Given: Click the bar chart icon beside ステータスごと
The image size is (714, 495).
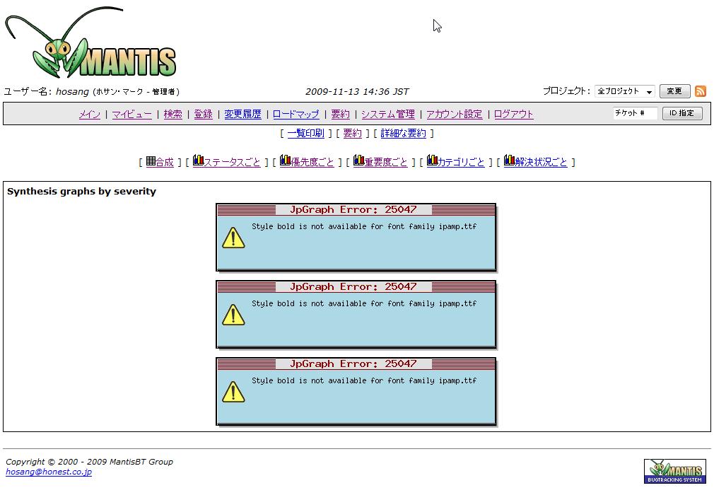Looking at the screenshot, I should [x=198, y=161].
